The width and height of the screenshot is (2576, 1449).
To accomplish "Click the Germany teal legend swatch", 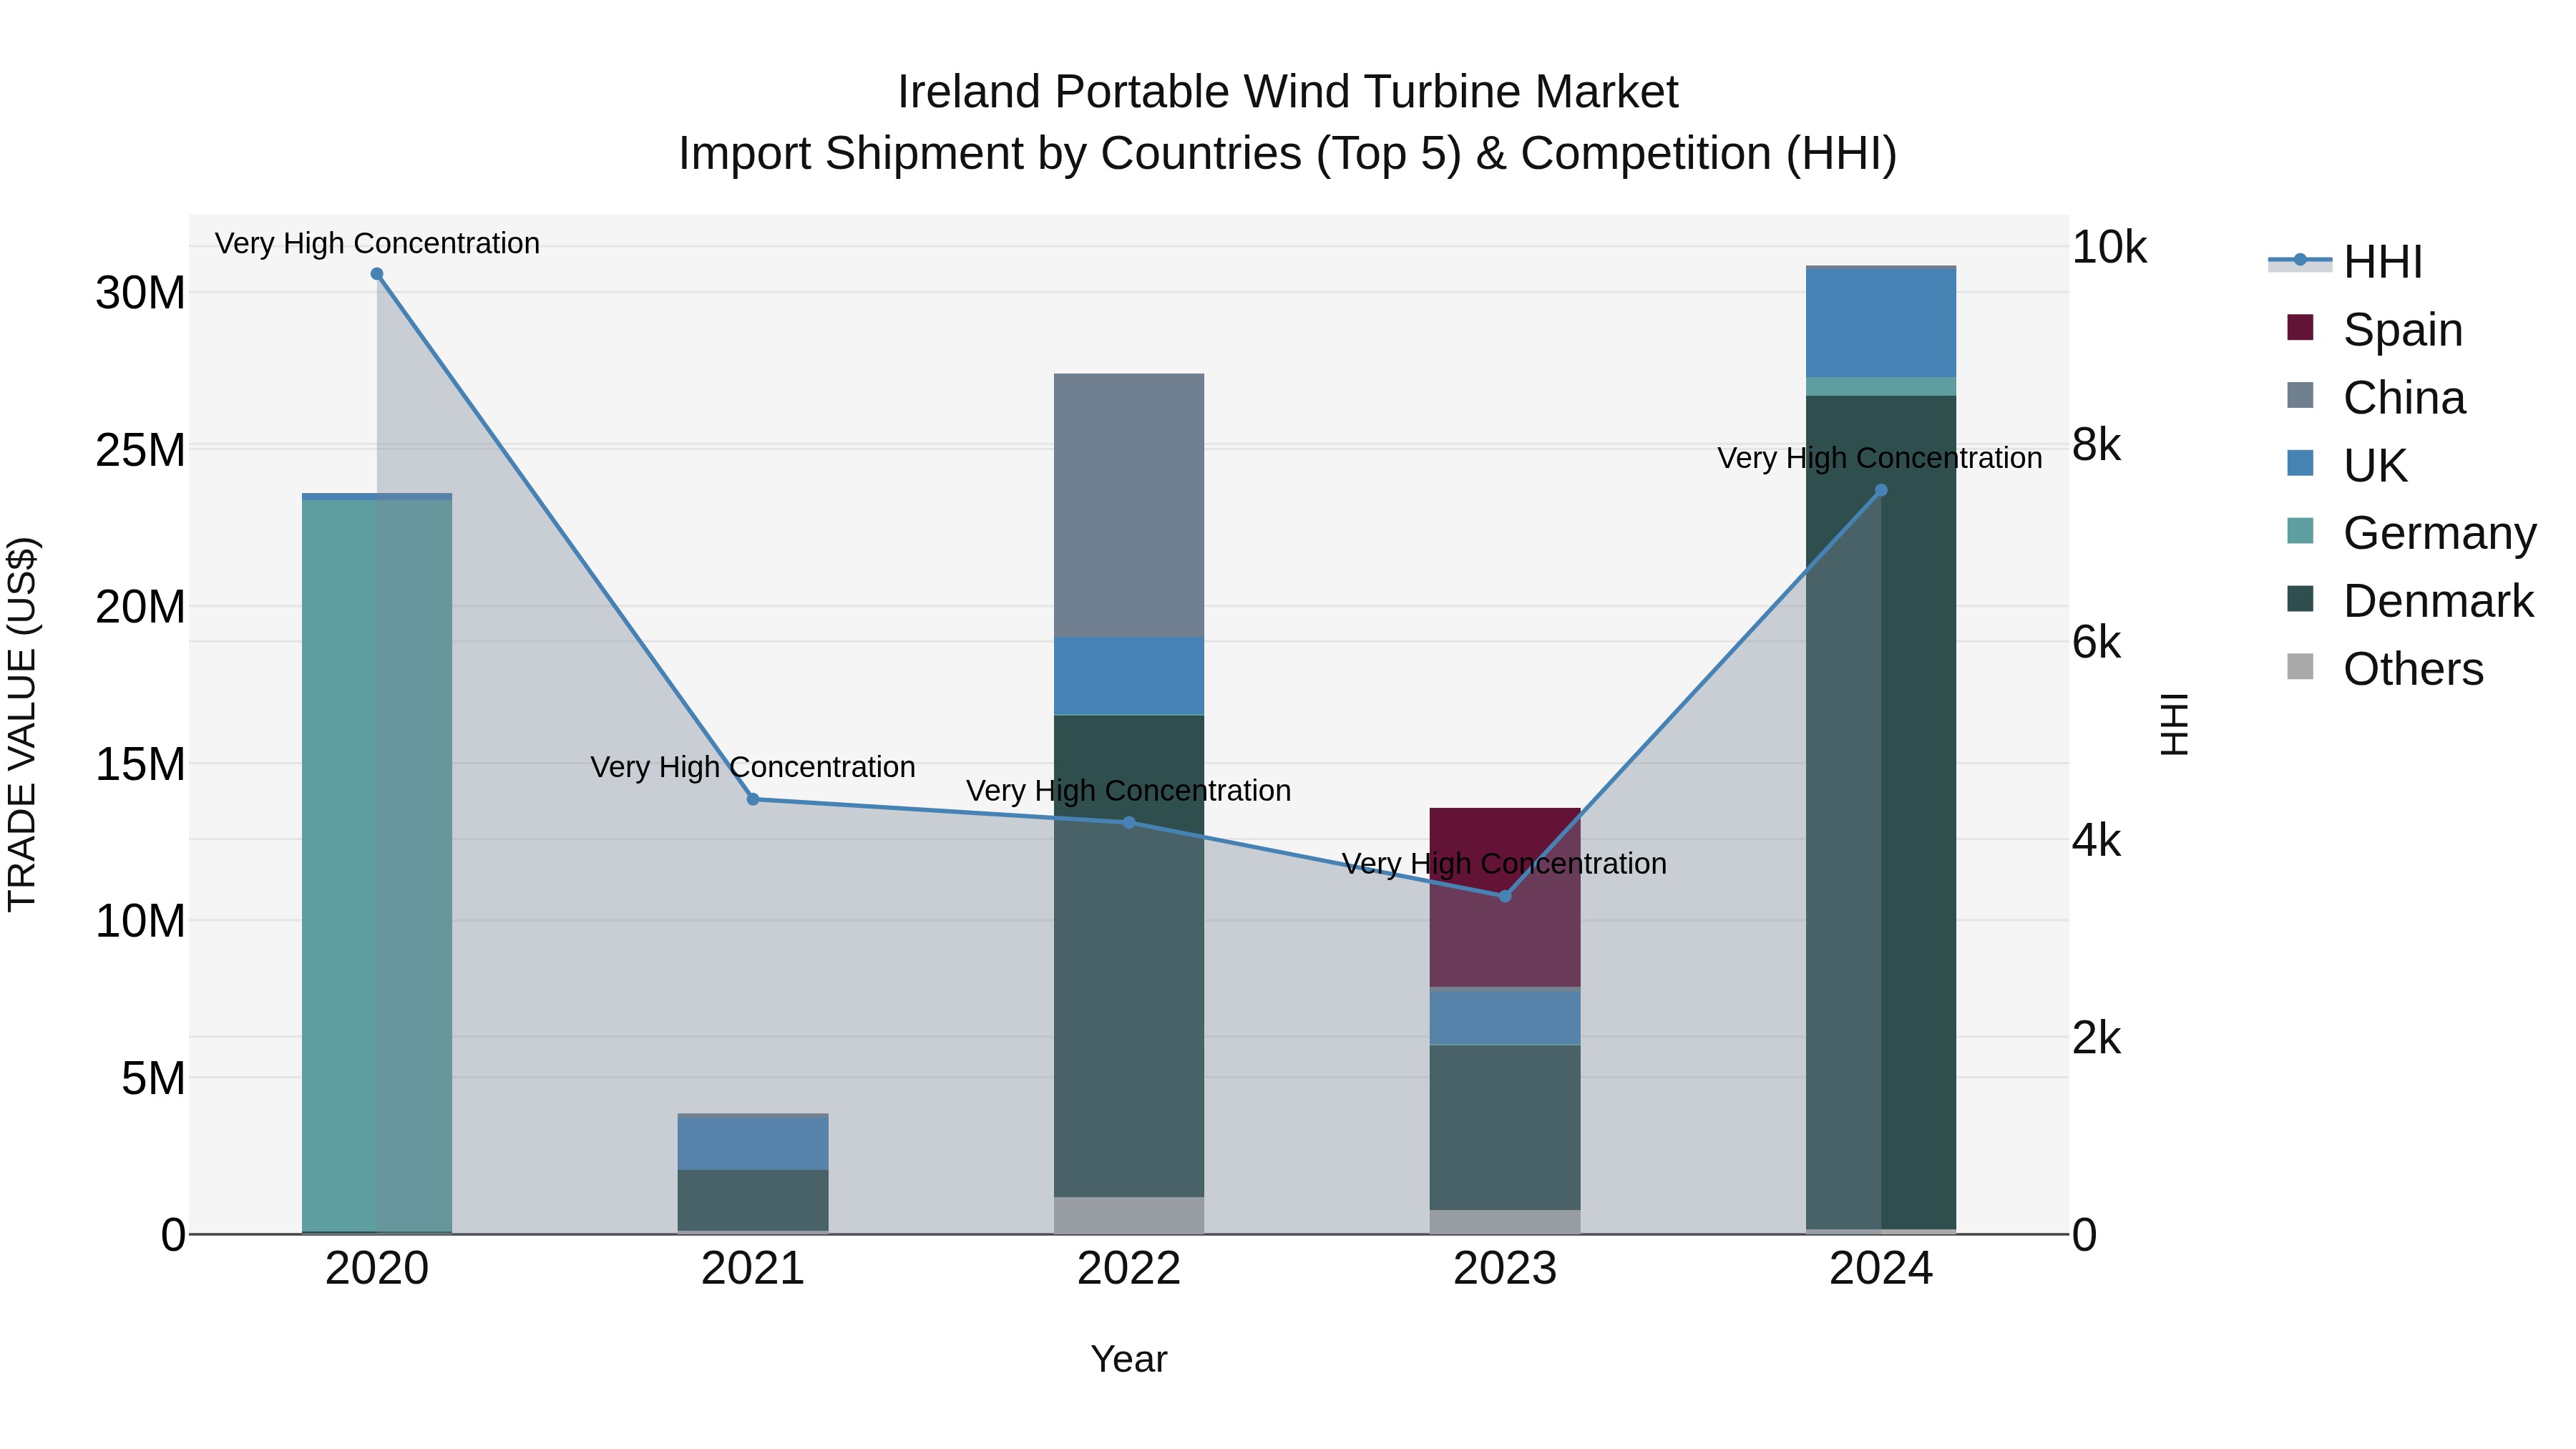I will click(2300, 530).
